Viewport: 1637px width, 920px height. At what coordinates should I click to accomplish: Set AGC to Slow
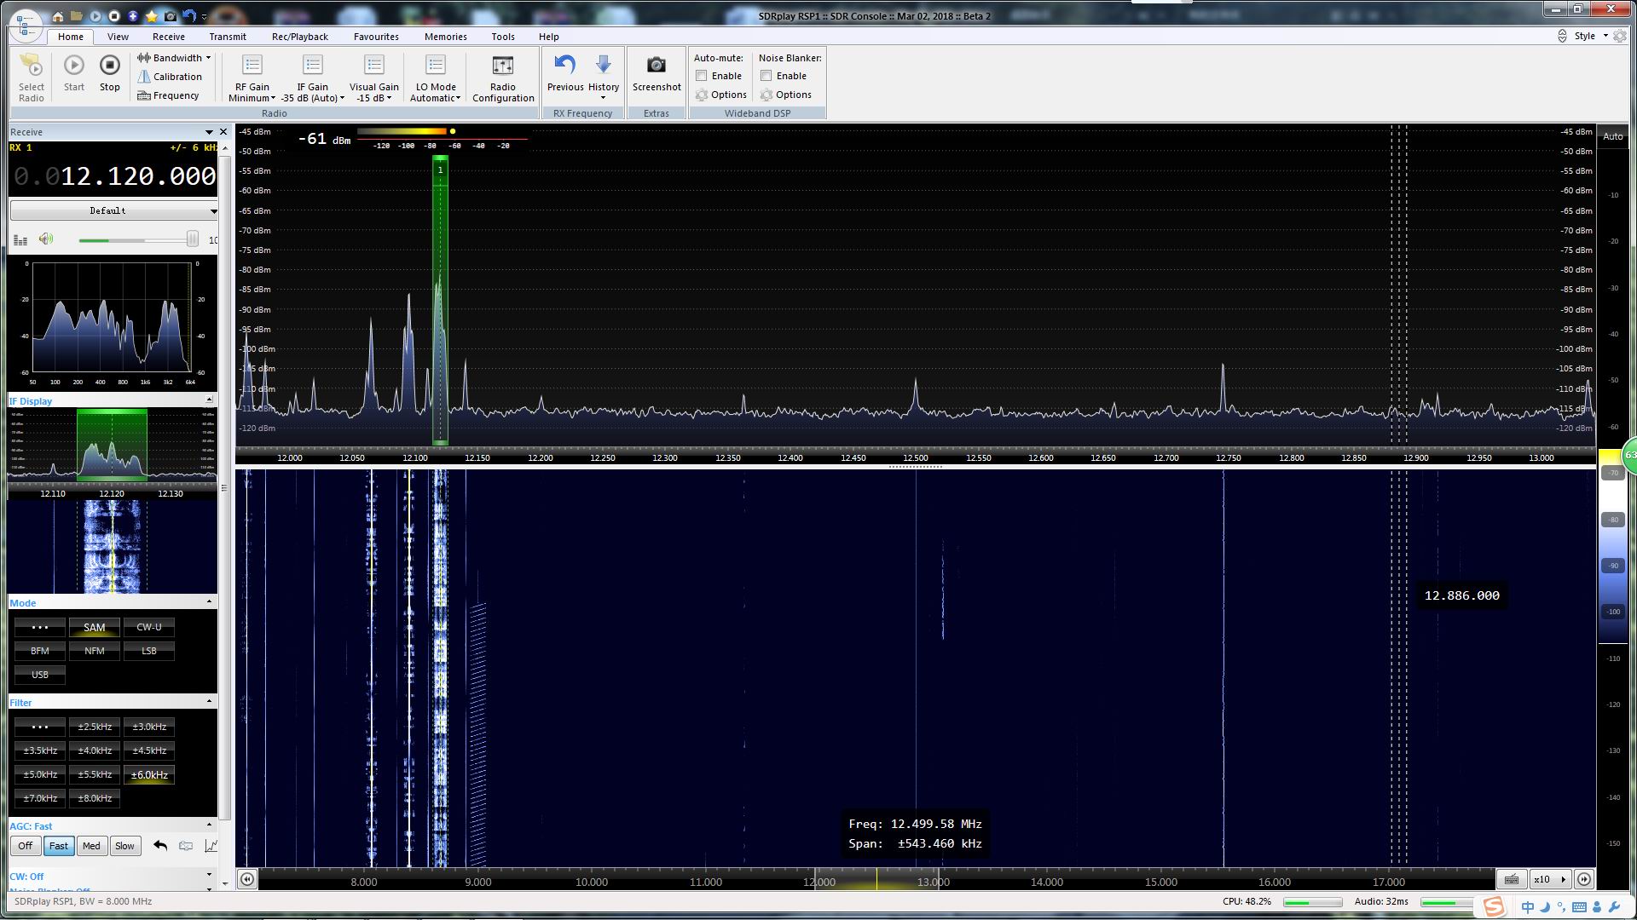[x=124, y=846]
